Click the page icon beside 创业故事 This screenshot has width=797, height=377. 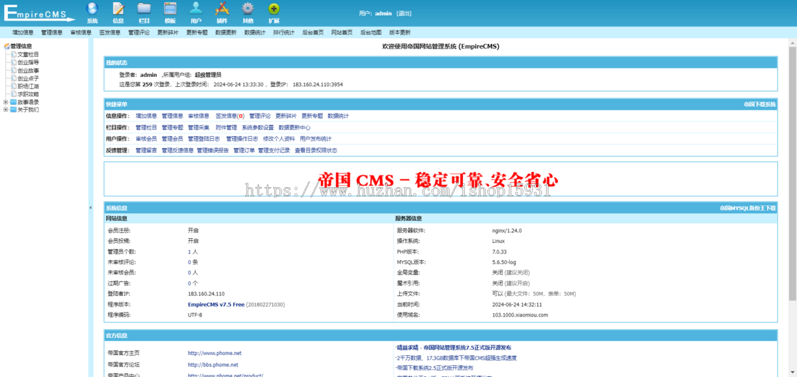point(13,70)
